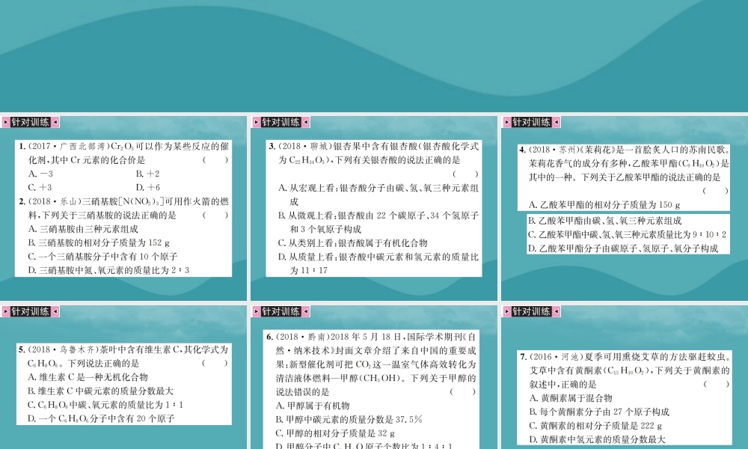
Task: Open the slide thumbnail with question 3 about 银杏酸
Action: (x=374, y=208)
